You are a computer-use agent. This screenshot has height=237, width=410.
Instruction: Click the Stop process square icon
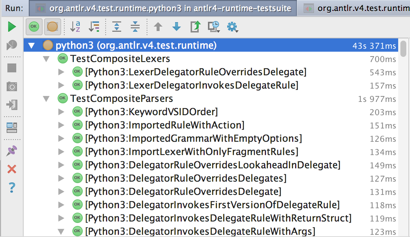tap(12, 68)
